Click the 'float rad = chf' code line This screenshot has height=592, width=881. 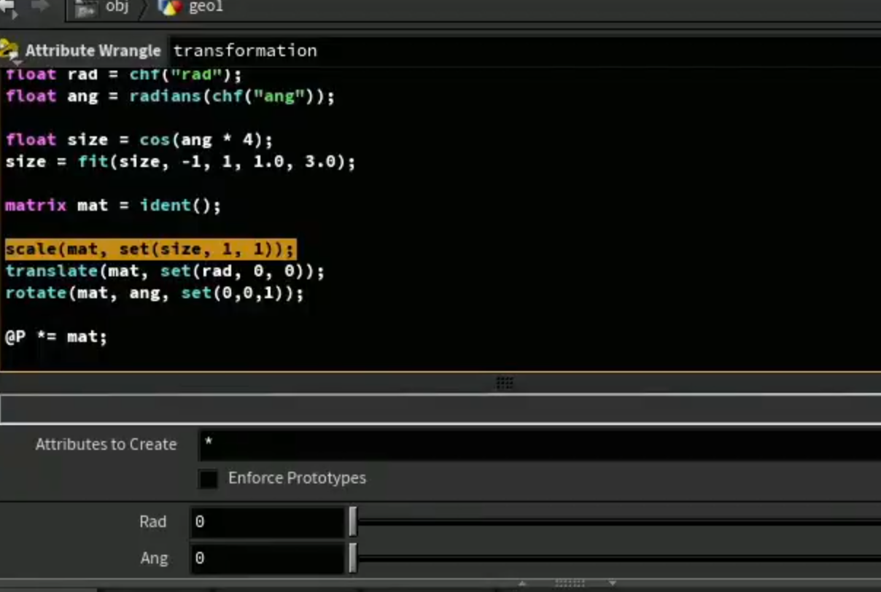(x=123, y=74)
